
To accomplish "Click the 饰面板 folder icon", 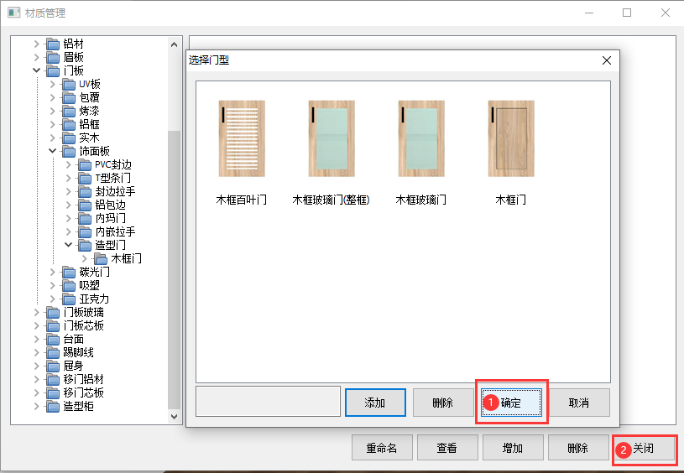I will point(69,152).
